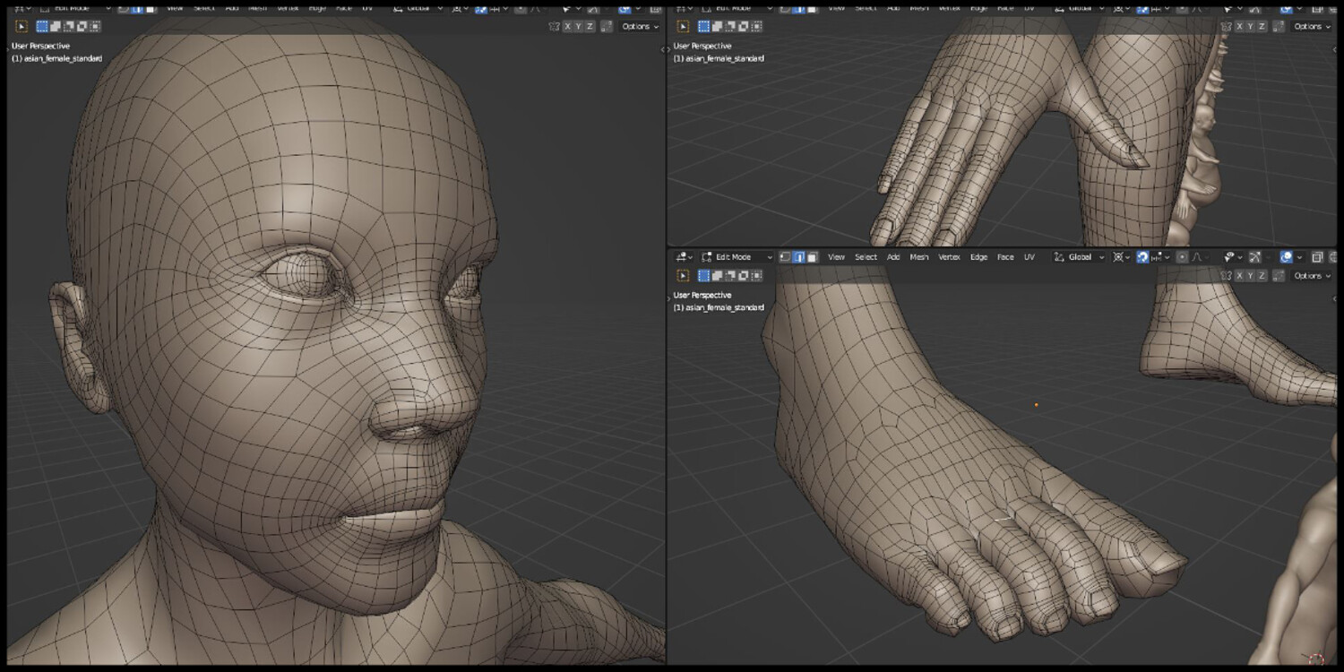Click the select tool icon in hand viewport
Screen dimensions: 1344x672
pos(683,27)
